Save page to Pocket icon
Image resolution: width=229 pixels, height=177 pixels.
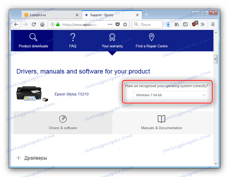pos(118,24)
